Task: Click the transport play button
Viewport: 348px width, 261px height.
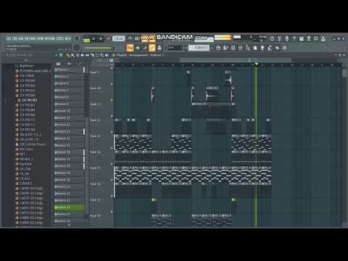Action: 94,38
